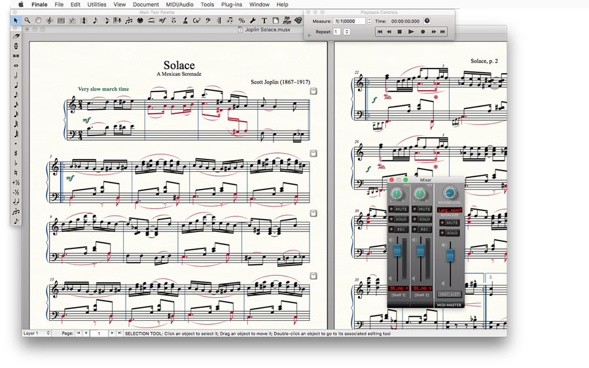
Task: Click rewind to beginning in Playback Controls
Action: pos(380,32)
